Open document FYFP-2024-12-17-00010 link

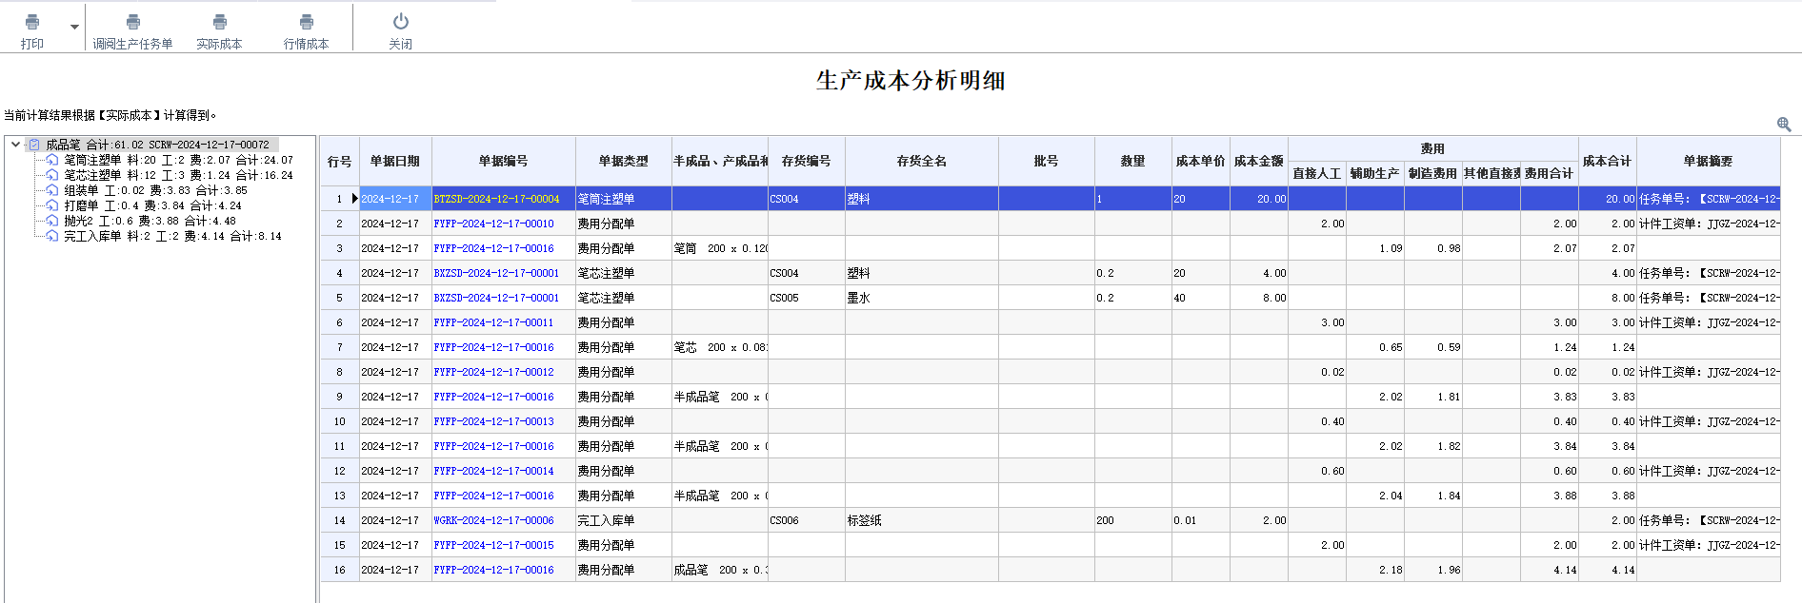[x=493, y=224]
